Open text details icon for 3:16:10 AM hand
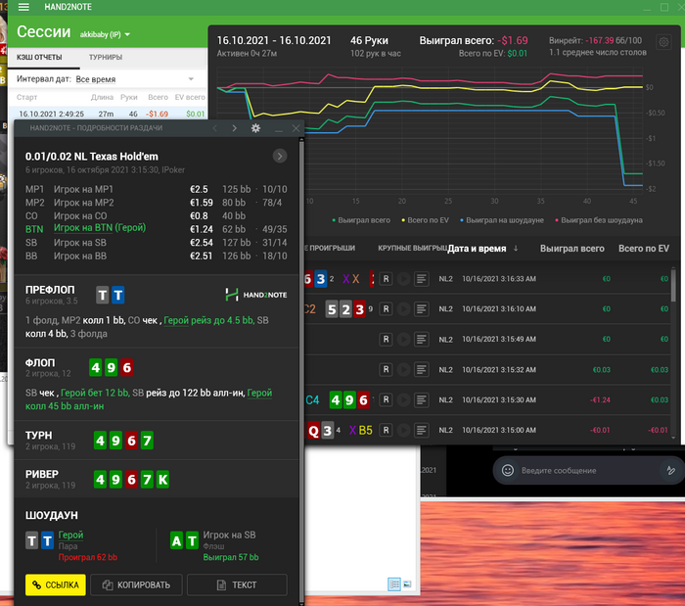The height and width of the screenshot is (606, 685). [x=421, y=309]
